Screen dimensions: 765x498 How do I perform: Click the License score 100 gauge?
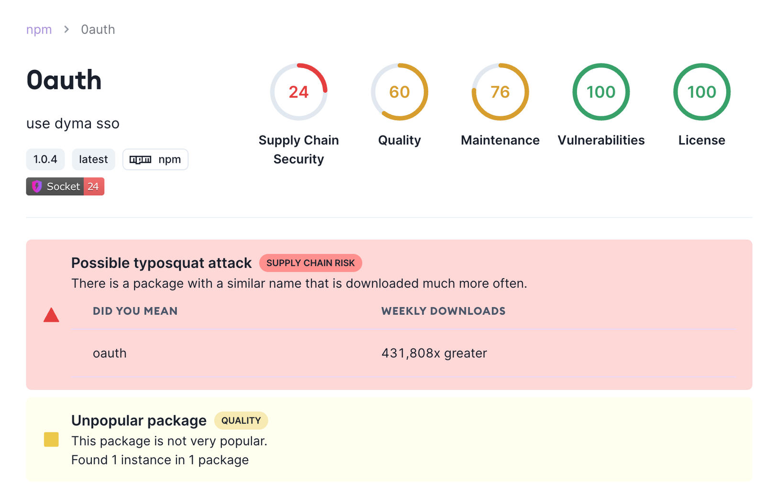(x=701, y=92)
